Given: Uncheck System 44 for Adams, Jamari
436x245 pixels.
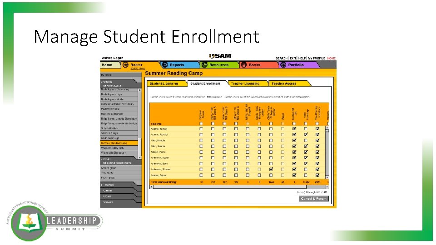Looking at the screenshot, I should [294, 129].
